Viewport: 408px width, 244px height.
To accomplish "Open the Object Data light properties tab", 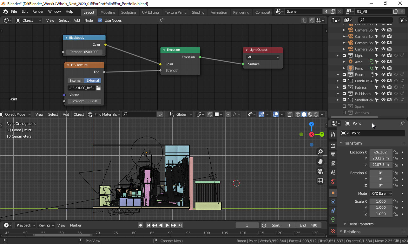I will tap(333, 220).
